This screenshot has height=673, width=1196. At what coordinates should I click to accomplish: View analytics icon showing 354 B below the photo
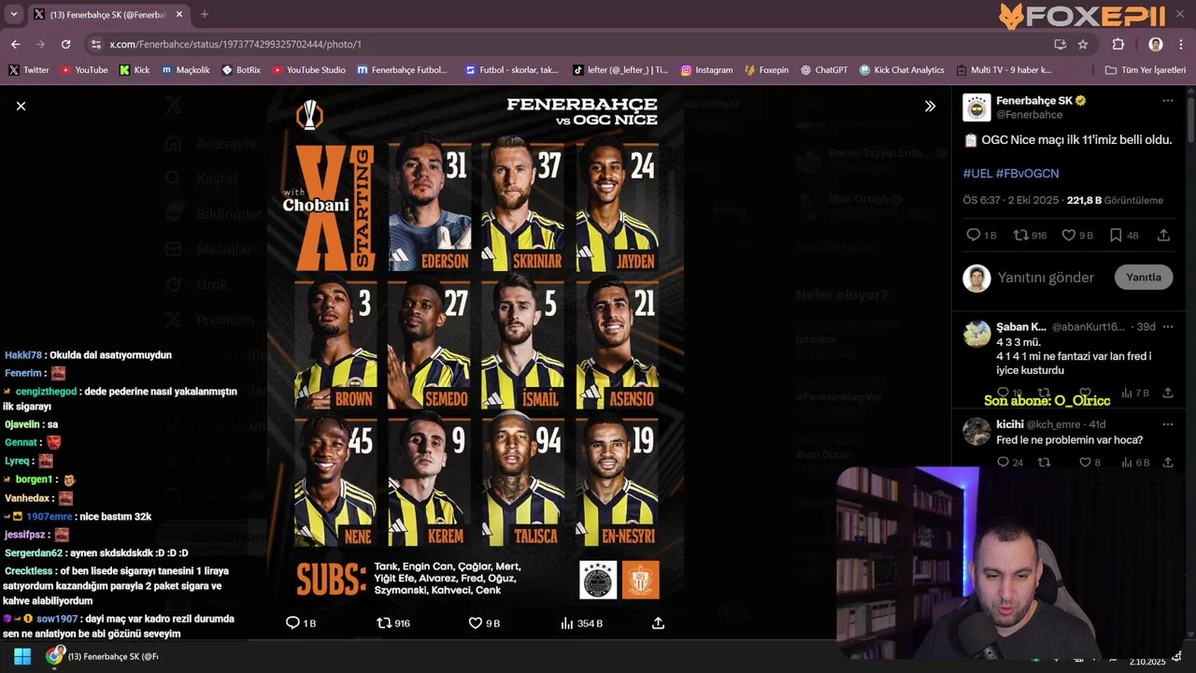(x=566, y=623)
